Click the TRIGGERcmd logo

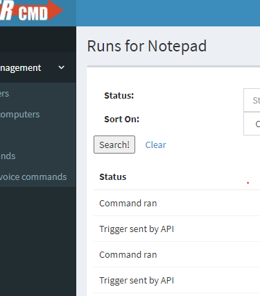tap(31, 11)
